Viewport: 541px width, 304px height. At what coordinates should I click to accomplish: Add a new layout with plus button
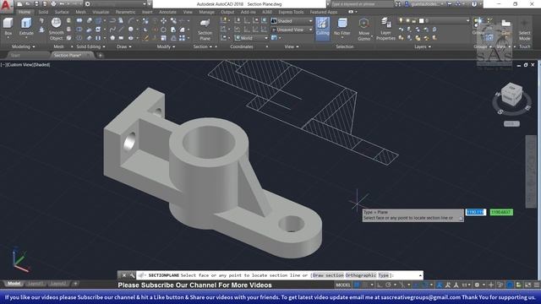tap(75, 284)
